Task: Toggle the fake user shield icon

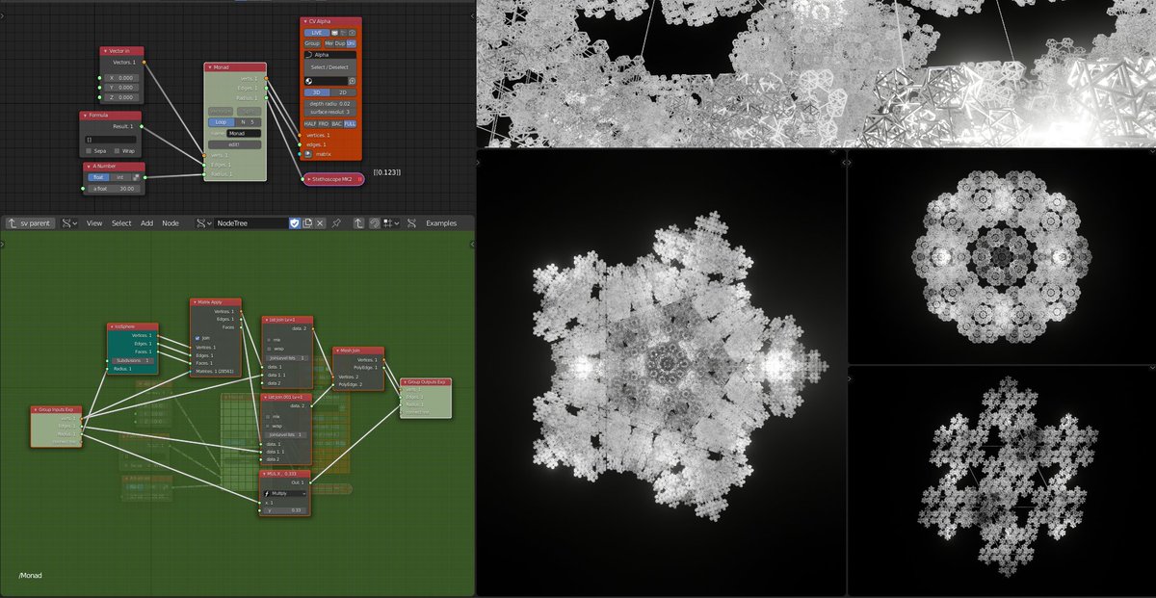Action: pyautogui.click(x=295, y=222)
